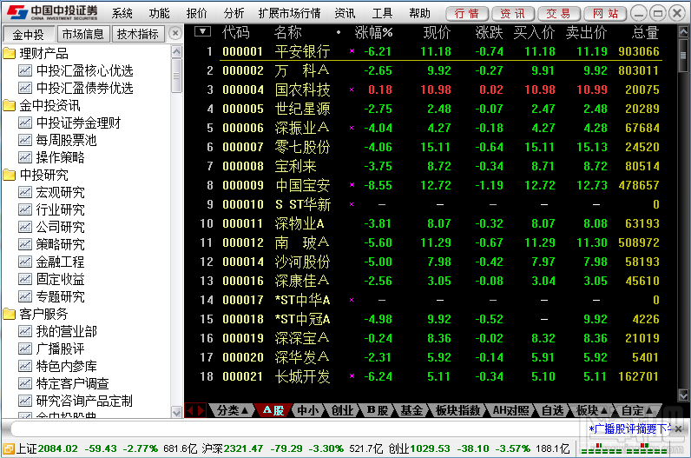Close the left sidebar panel
The height and width of the screenshot is (458, 691).
coord(175,33)
